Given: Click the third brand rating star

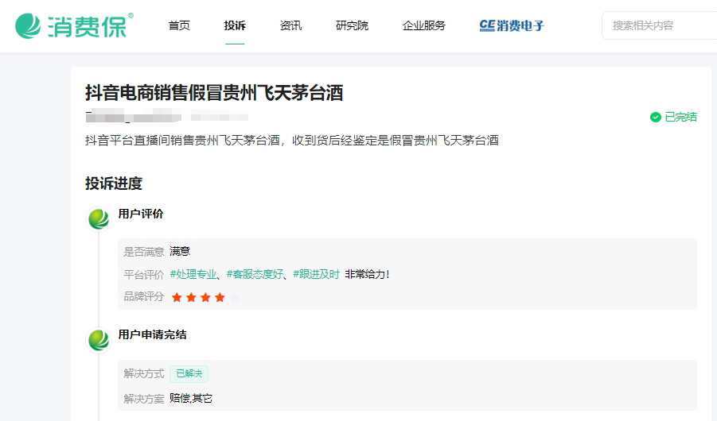Looking at the screenshot, I should 205,298.
